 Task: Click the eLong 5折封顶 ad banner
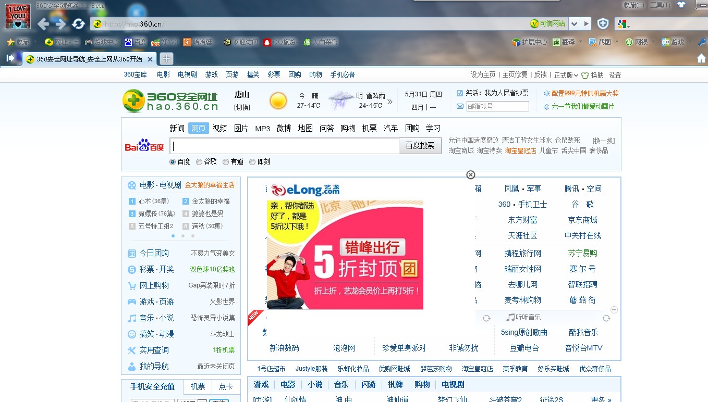coord(345,255)
